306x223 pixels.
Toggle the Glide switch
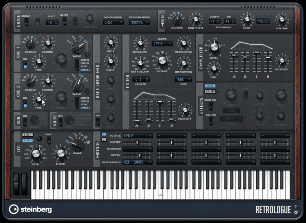click(x=64, y=21)
